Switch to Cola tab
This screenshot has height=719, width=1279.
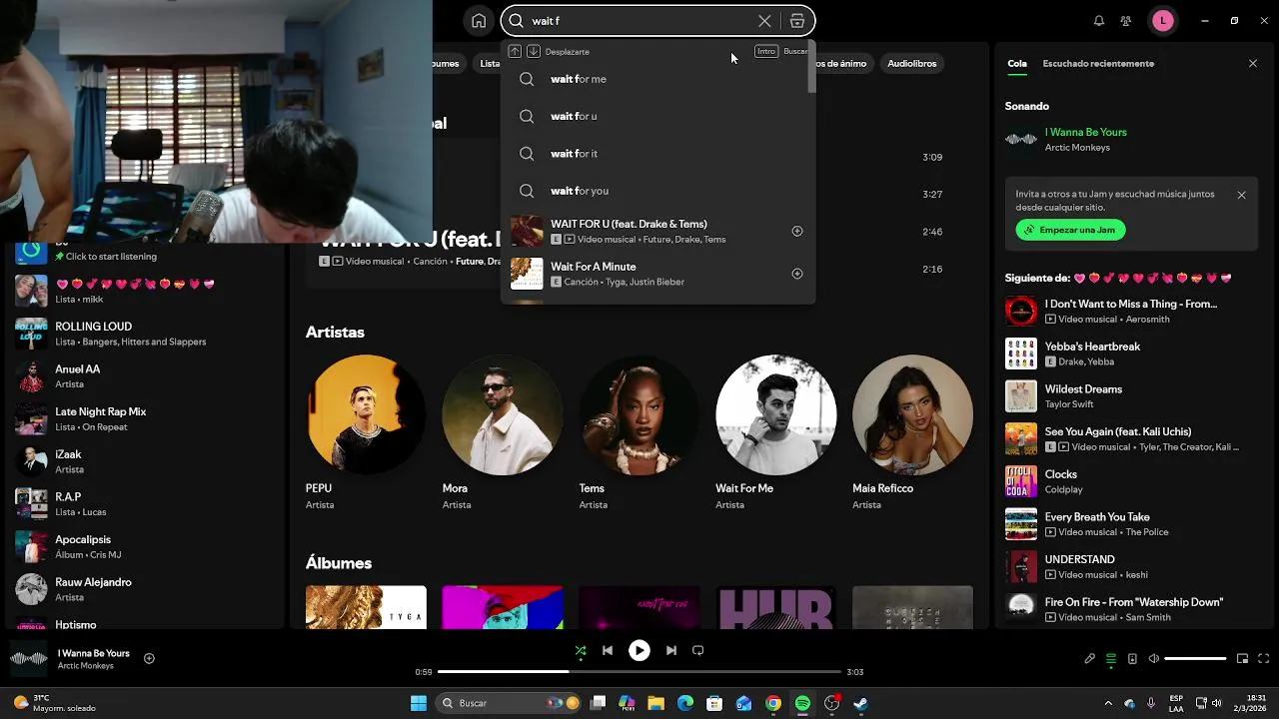[x=1016, y=63]
